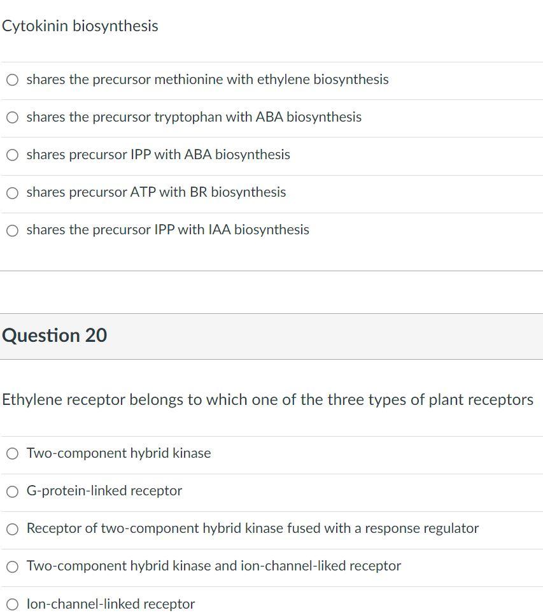Select 'shares the precursor tryptophan with ABA biosynthesis'

[x=11, y=117]
